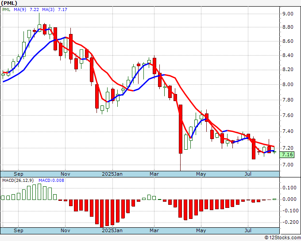Click Mar on the price chart time axis
This screenshot has width=301, height=241.
coord(154,174)
